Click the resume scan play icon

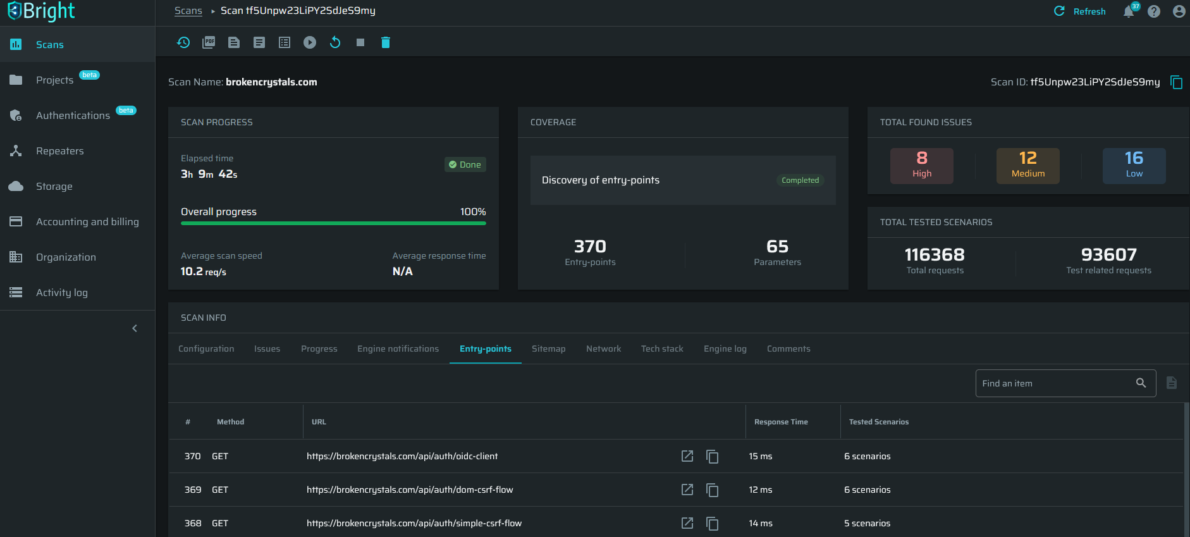(310, 42)
